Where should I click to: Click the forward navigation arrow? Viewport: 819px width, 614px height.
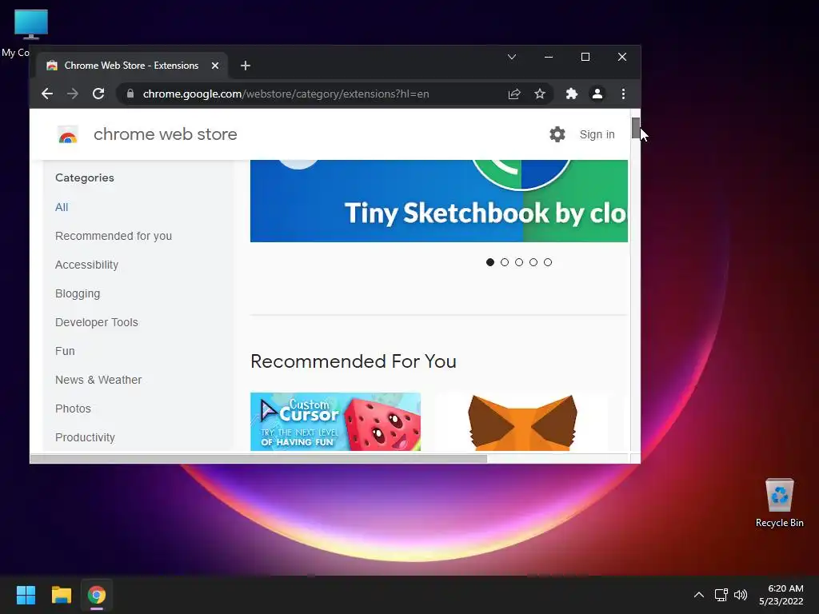tap(73, 94)
